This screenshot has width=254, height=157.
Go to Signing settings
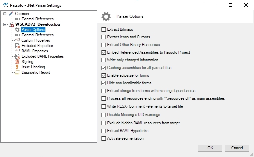coord(27,62)
